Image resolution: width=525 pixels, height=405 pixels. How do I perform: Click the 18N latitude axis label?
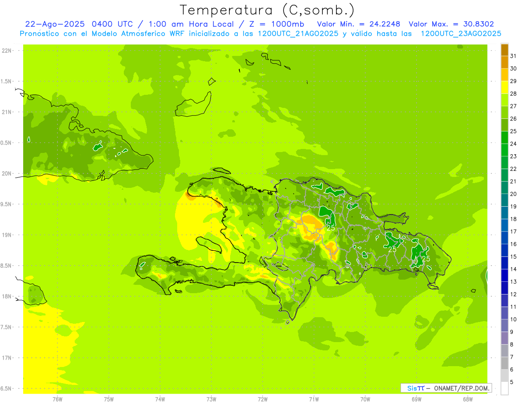tap(7, 296)
